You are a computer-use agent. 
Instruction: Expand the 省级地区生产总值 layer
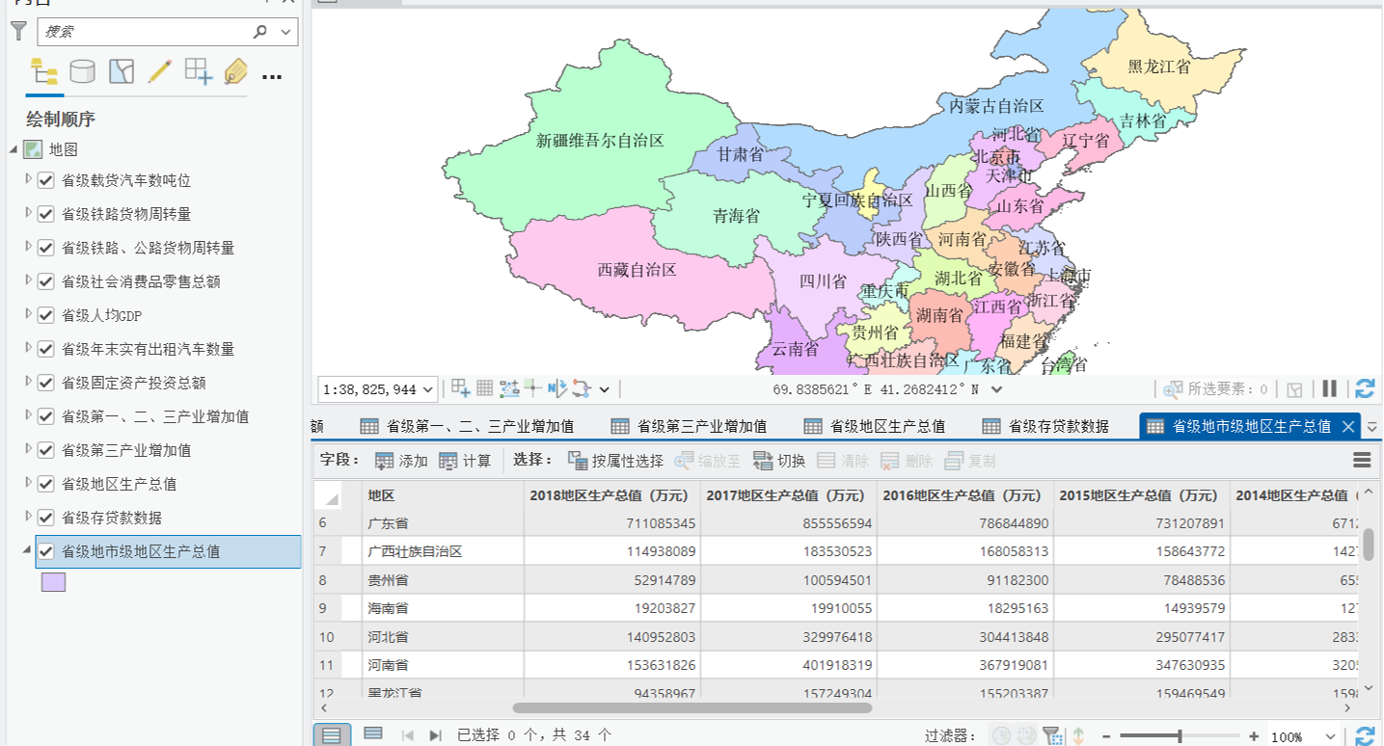28,483
